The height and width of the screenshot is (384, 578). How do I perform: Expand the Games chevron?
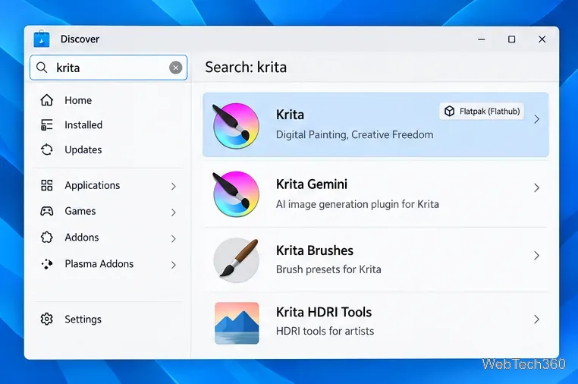[x=173, y=212]
